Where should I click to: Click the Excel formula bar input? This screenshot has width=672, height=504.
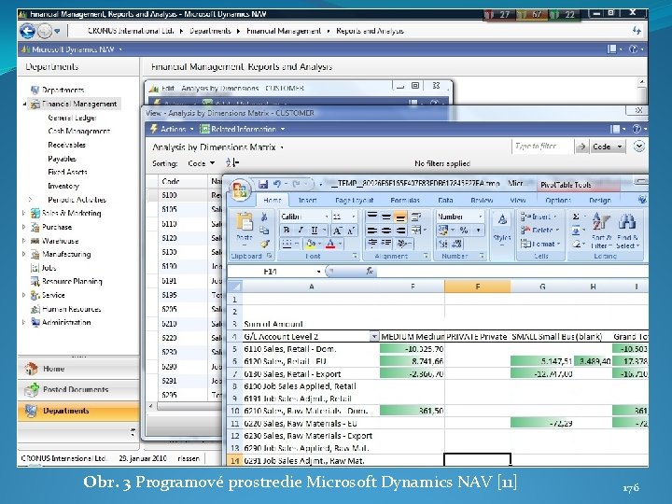tap(512, 272)
